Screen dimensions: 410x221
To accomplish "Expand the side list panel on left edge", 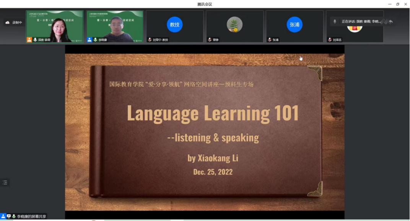I will pos(5,182).
